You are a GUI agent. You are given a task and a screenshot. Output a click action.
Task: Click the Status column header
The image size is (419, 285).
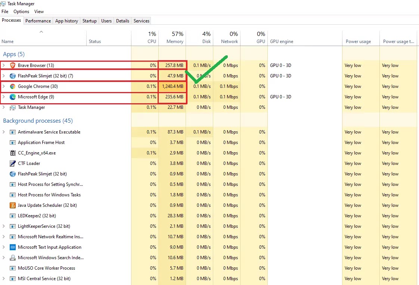coord(109,38)
